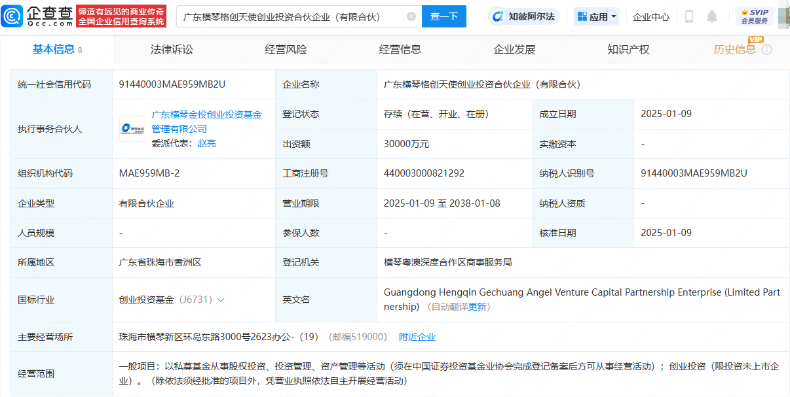Viewport: 790px width, 397px height.
Task: Open the mobile phone app icon
Action: point(689,16)
